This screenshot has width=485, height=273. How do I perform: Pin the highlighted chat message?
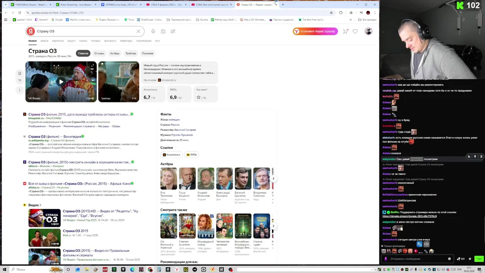(475, 157)
